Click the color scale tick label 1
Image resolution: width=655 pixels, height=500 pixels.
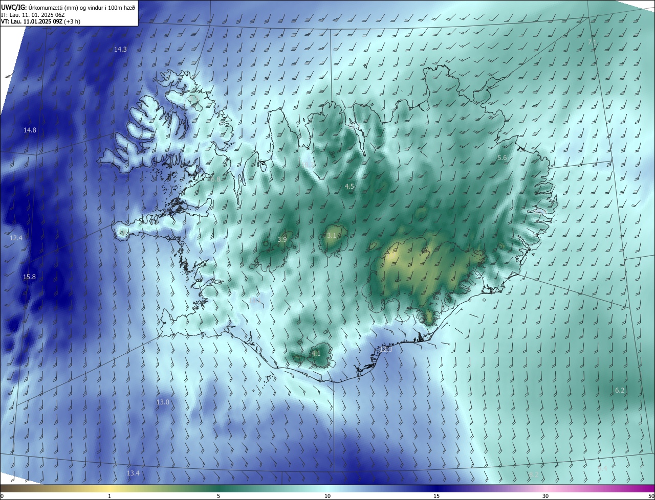(x=110, y=496)
